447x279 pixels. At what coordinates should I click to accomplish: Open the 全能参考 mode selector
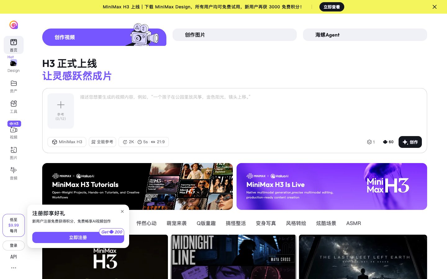tap(102, 142)
